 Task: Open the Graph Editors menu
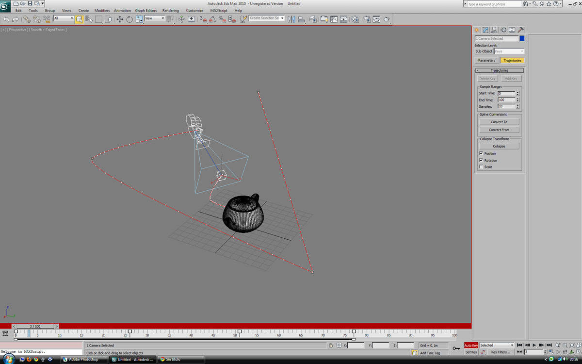click(146, 10)
